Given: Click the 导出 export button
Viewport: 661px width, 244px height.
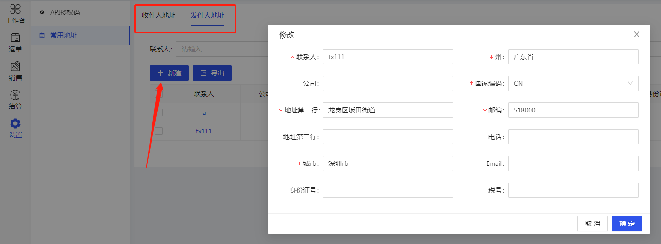Looking at the screenshot, I should tap(212, 73).
